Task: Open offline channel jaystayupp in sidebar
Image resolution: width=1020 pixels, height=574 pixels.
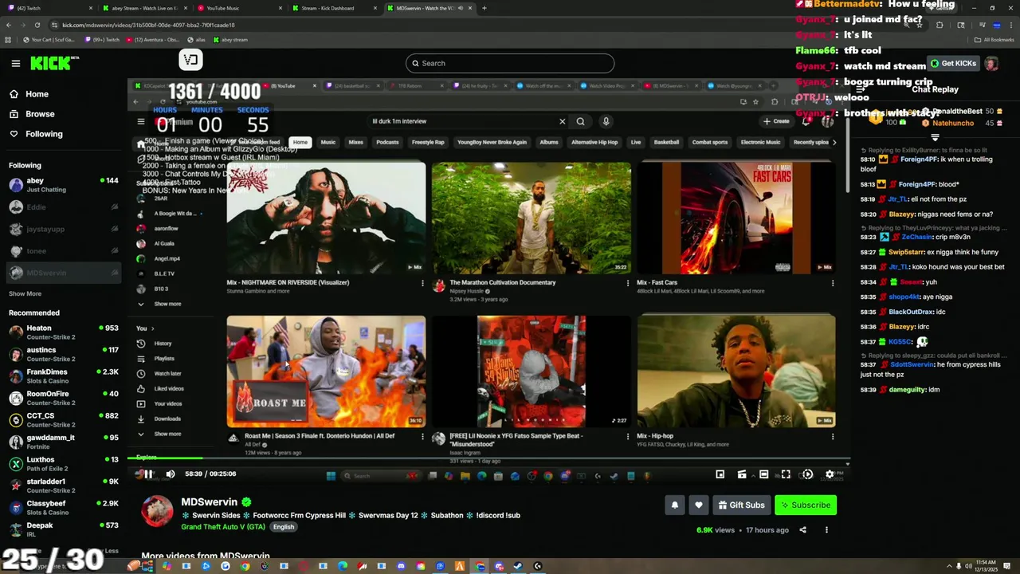Action: tap(64, 229)
